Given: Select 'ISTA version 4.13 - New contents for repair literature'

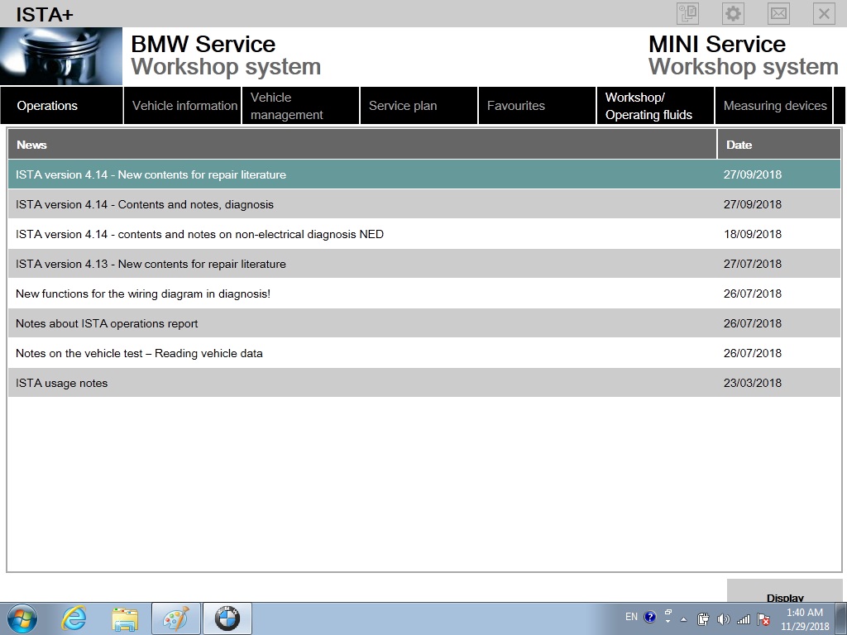Looking at the screenshot, I should pyautogui.click(x=424, y=264).
